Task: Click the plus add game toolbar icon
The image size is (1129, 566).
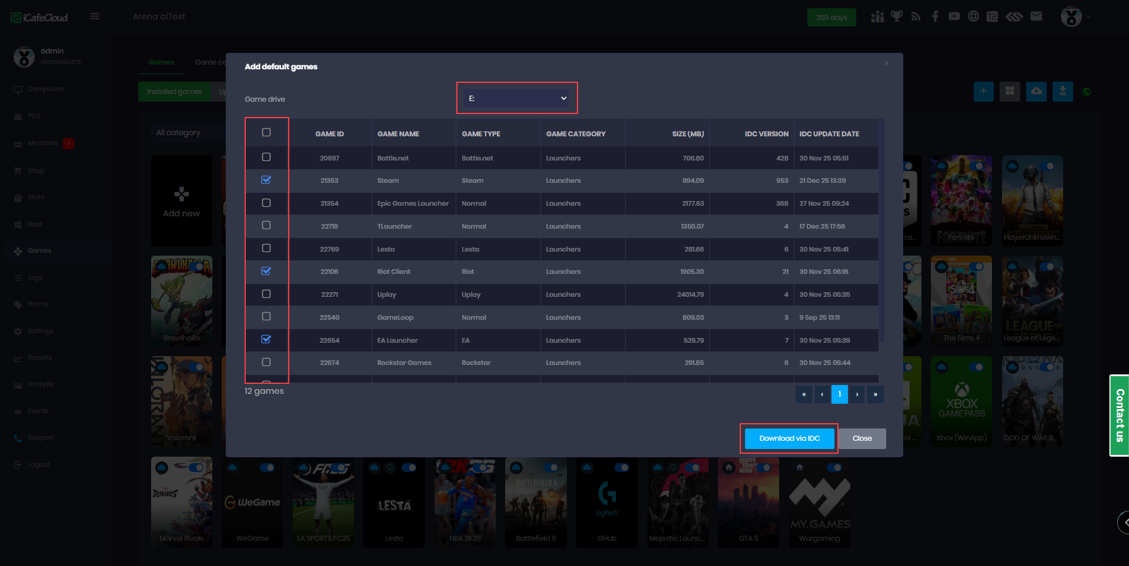Action: [x=983, y=91]
